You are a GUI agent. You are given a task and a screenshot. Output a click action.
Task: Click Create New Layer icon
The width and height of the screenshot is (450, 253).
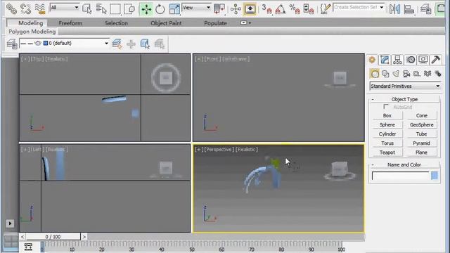tap(117, 44)
